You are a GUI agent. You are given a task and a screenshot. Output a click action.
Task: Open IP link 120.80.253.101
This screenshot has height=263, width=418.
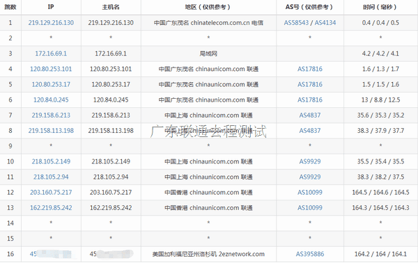pos(51,69)
